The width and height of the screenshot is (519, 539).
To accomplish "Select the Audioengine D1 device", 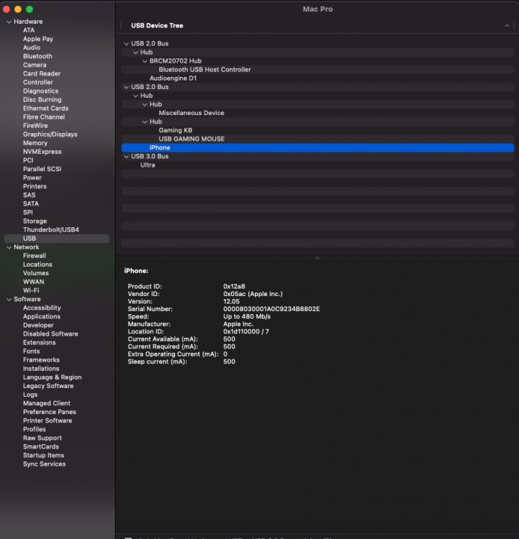I will [x=173, y=78].
